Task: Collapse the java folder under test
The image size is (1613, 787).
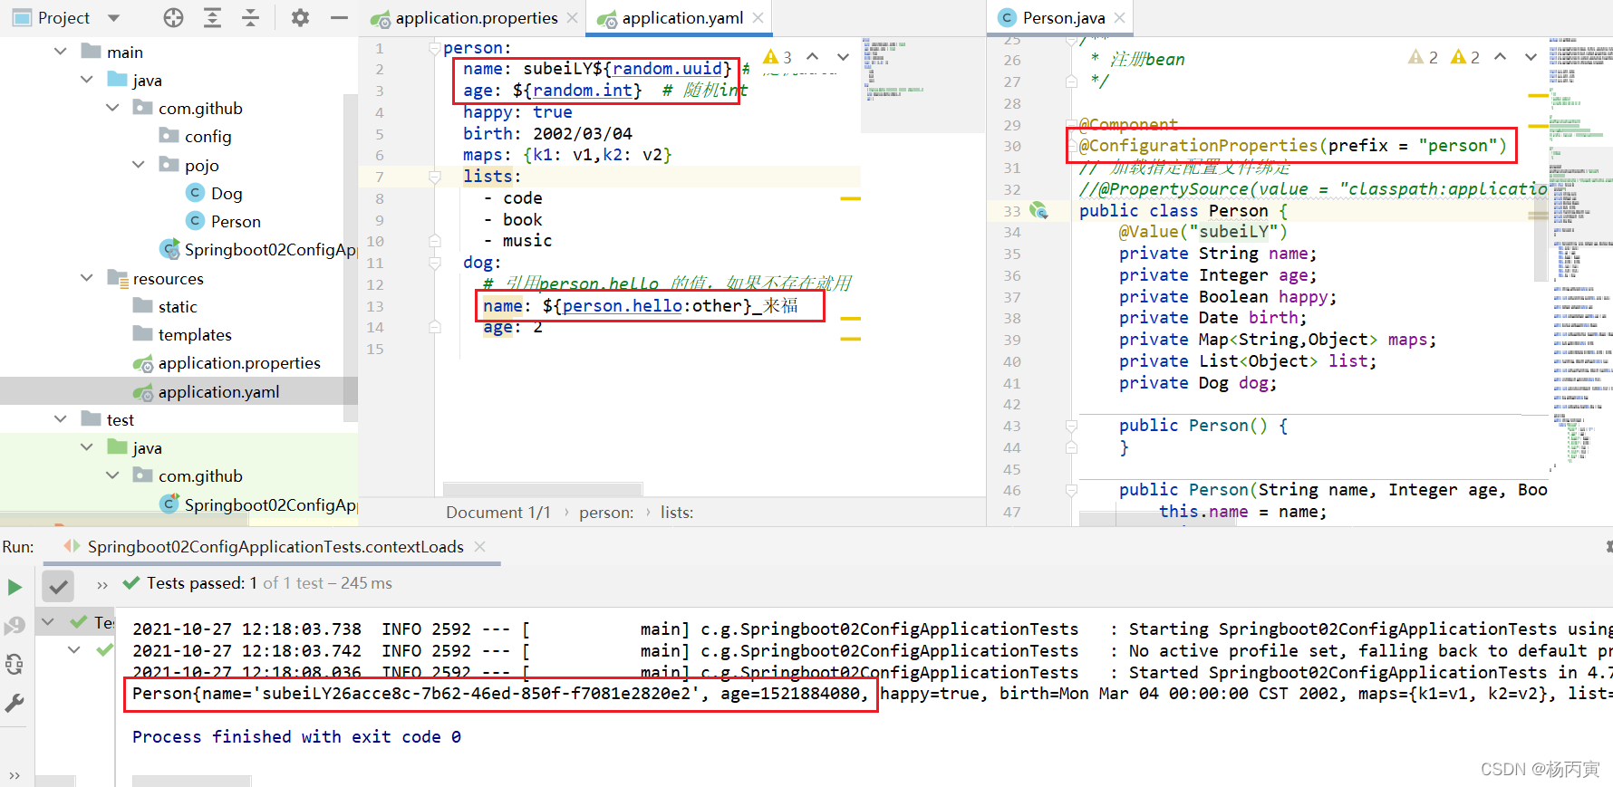Action: pyautogui.click(x=87, y=447)
